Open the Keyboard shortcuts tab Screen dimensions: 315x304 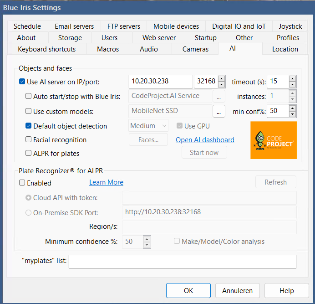click(47, 49)
